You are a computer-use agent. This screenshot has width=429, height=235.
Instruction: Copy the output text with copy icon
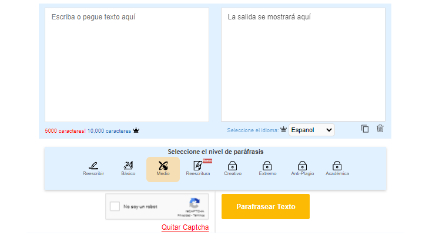pos(365,129)
